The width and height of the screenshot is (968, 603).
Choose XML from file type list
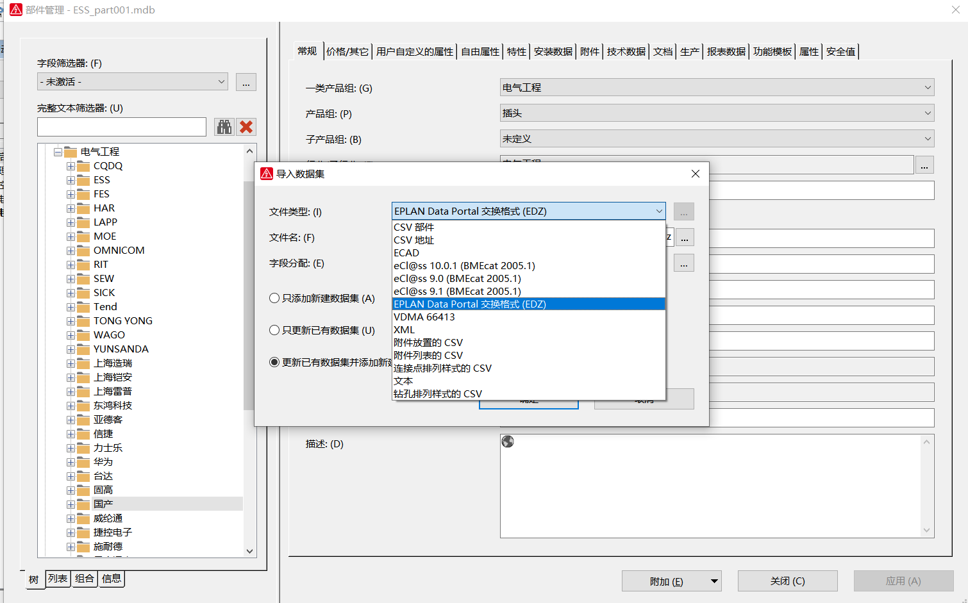pyautogui.click(x=405, y=330)
